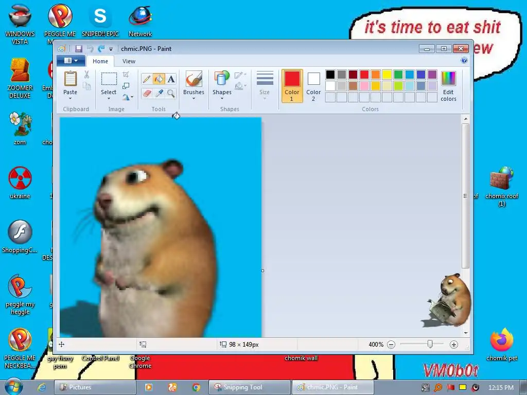Image resolution: width=527 pixels, height=395 pixels.
Task: Click the Cut scissors icon
Action: 86,75
